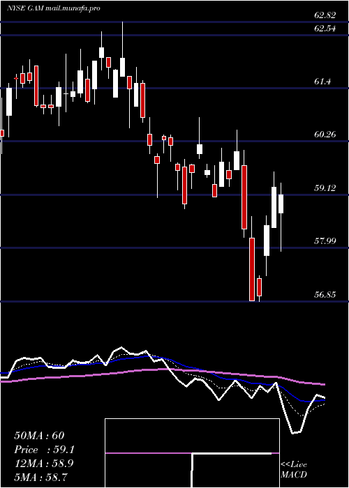
Task: Click the 5MA : 58.7 readout
Action: pyautogui.click(x=41, y=477)
